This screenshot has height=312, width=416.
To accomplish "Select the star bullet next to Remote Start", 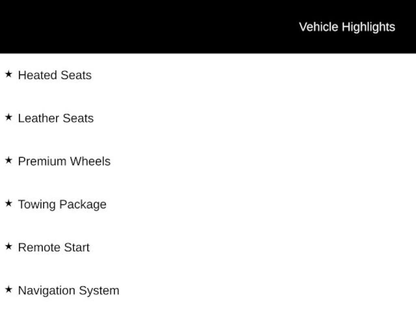I will coord(9,246).
